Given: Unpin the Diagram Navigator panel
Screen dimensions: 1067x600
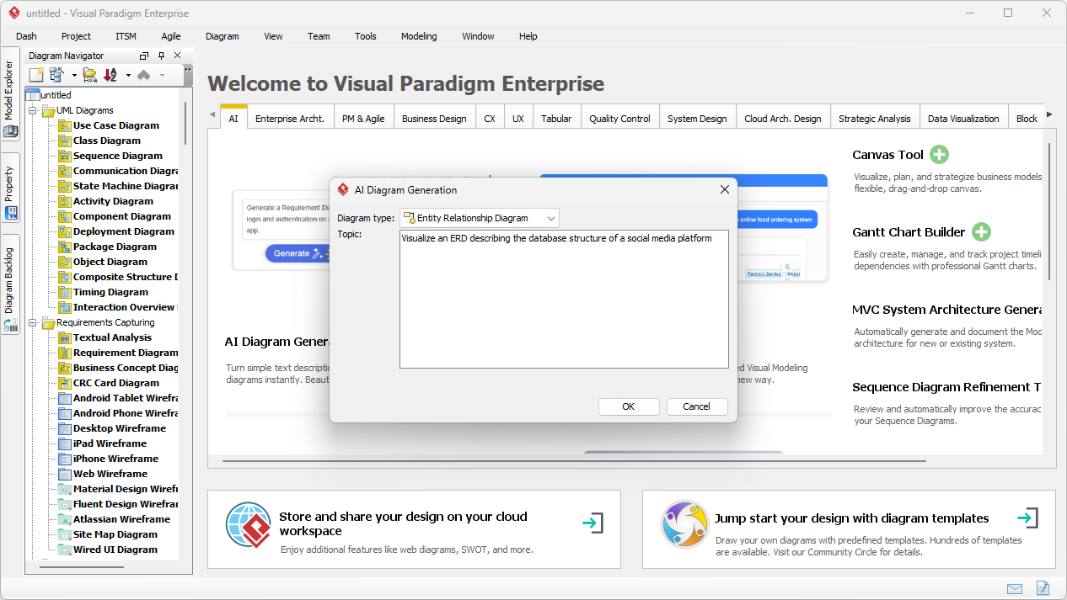Looking at the screenshot, I should coord(160,56).
